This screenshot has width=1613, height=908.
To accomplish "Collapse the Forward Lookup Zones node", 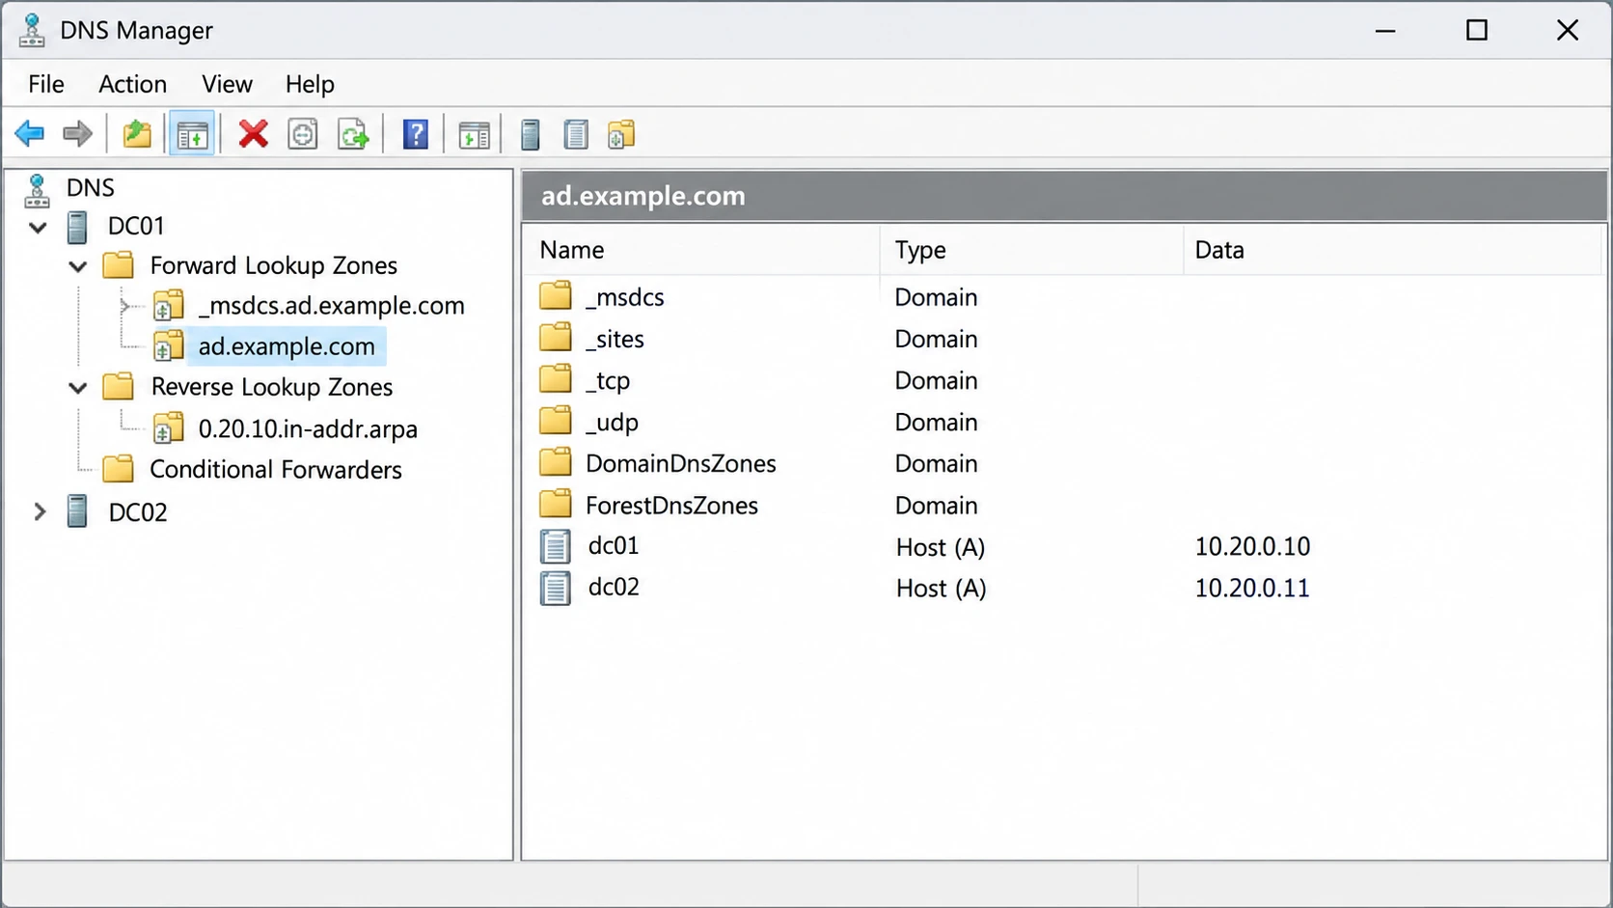I will [x=78, y=266].
